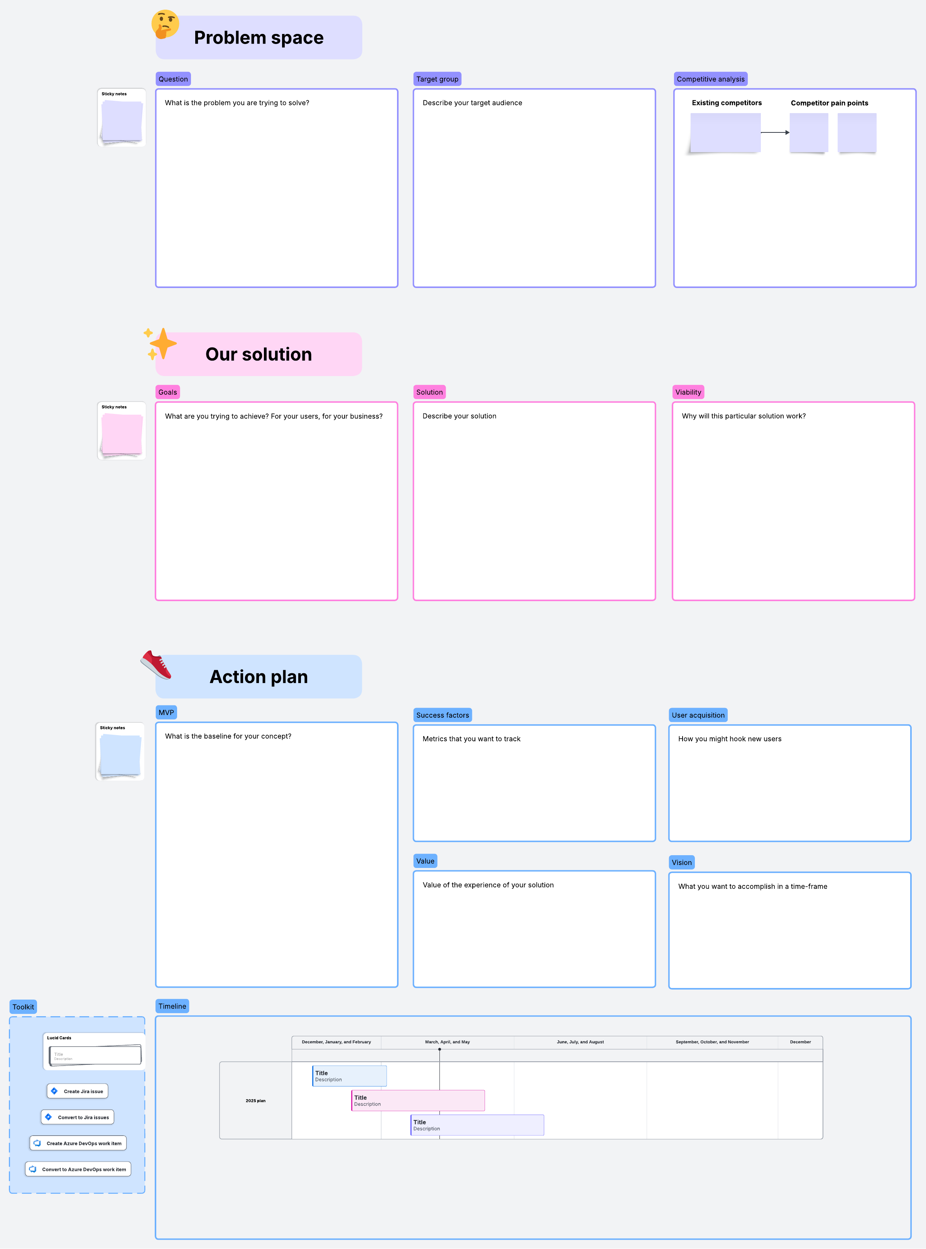Select the arrow connecting competitor sticky notes
Viewport: 926px width, 1249px height.
tap(775, 132)
